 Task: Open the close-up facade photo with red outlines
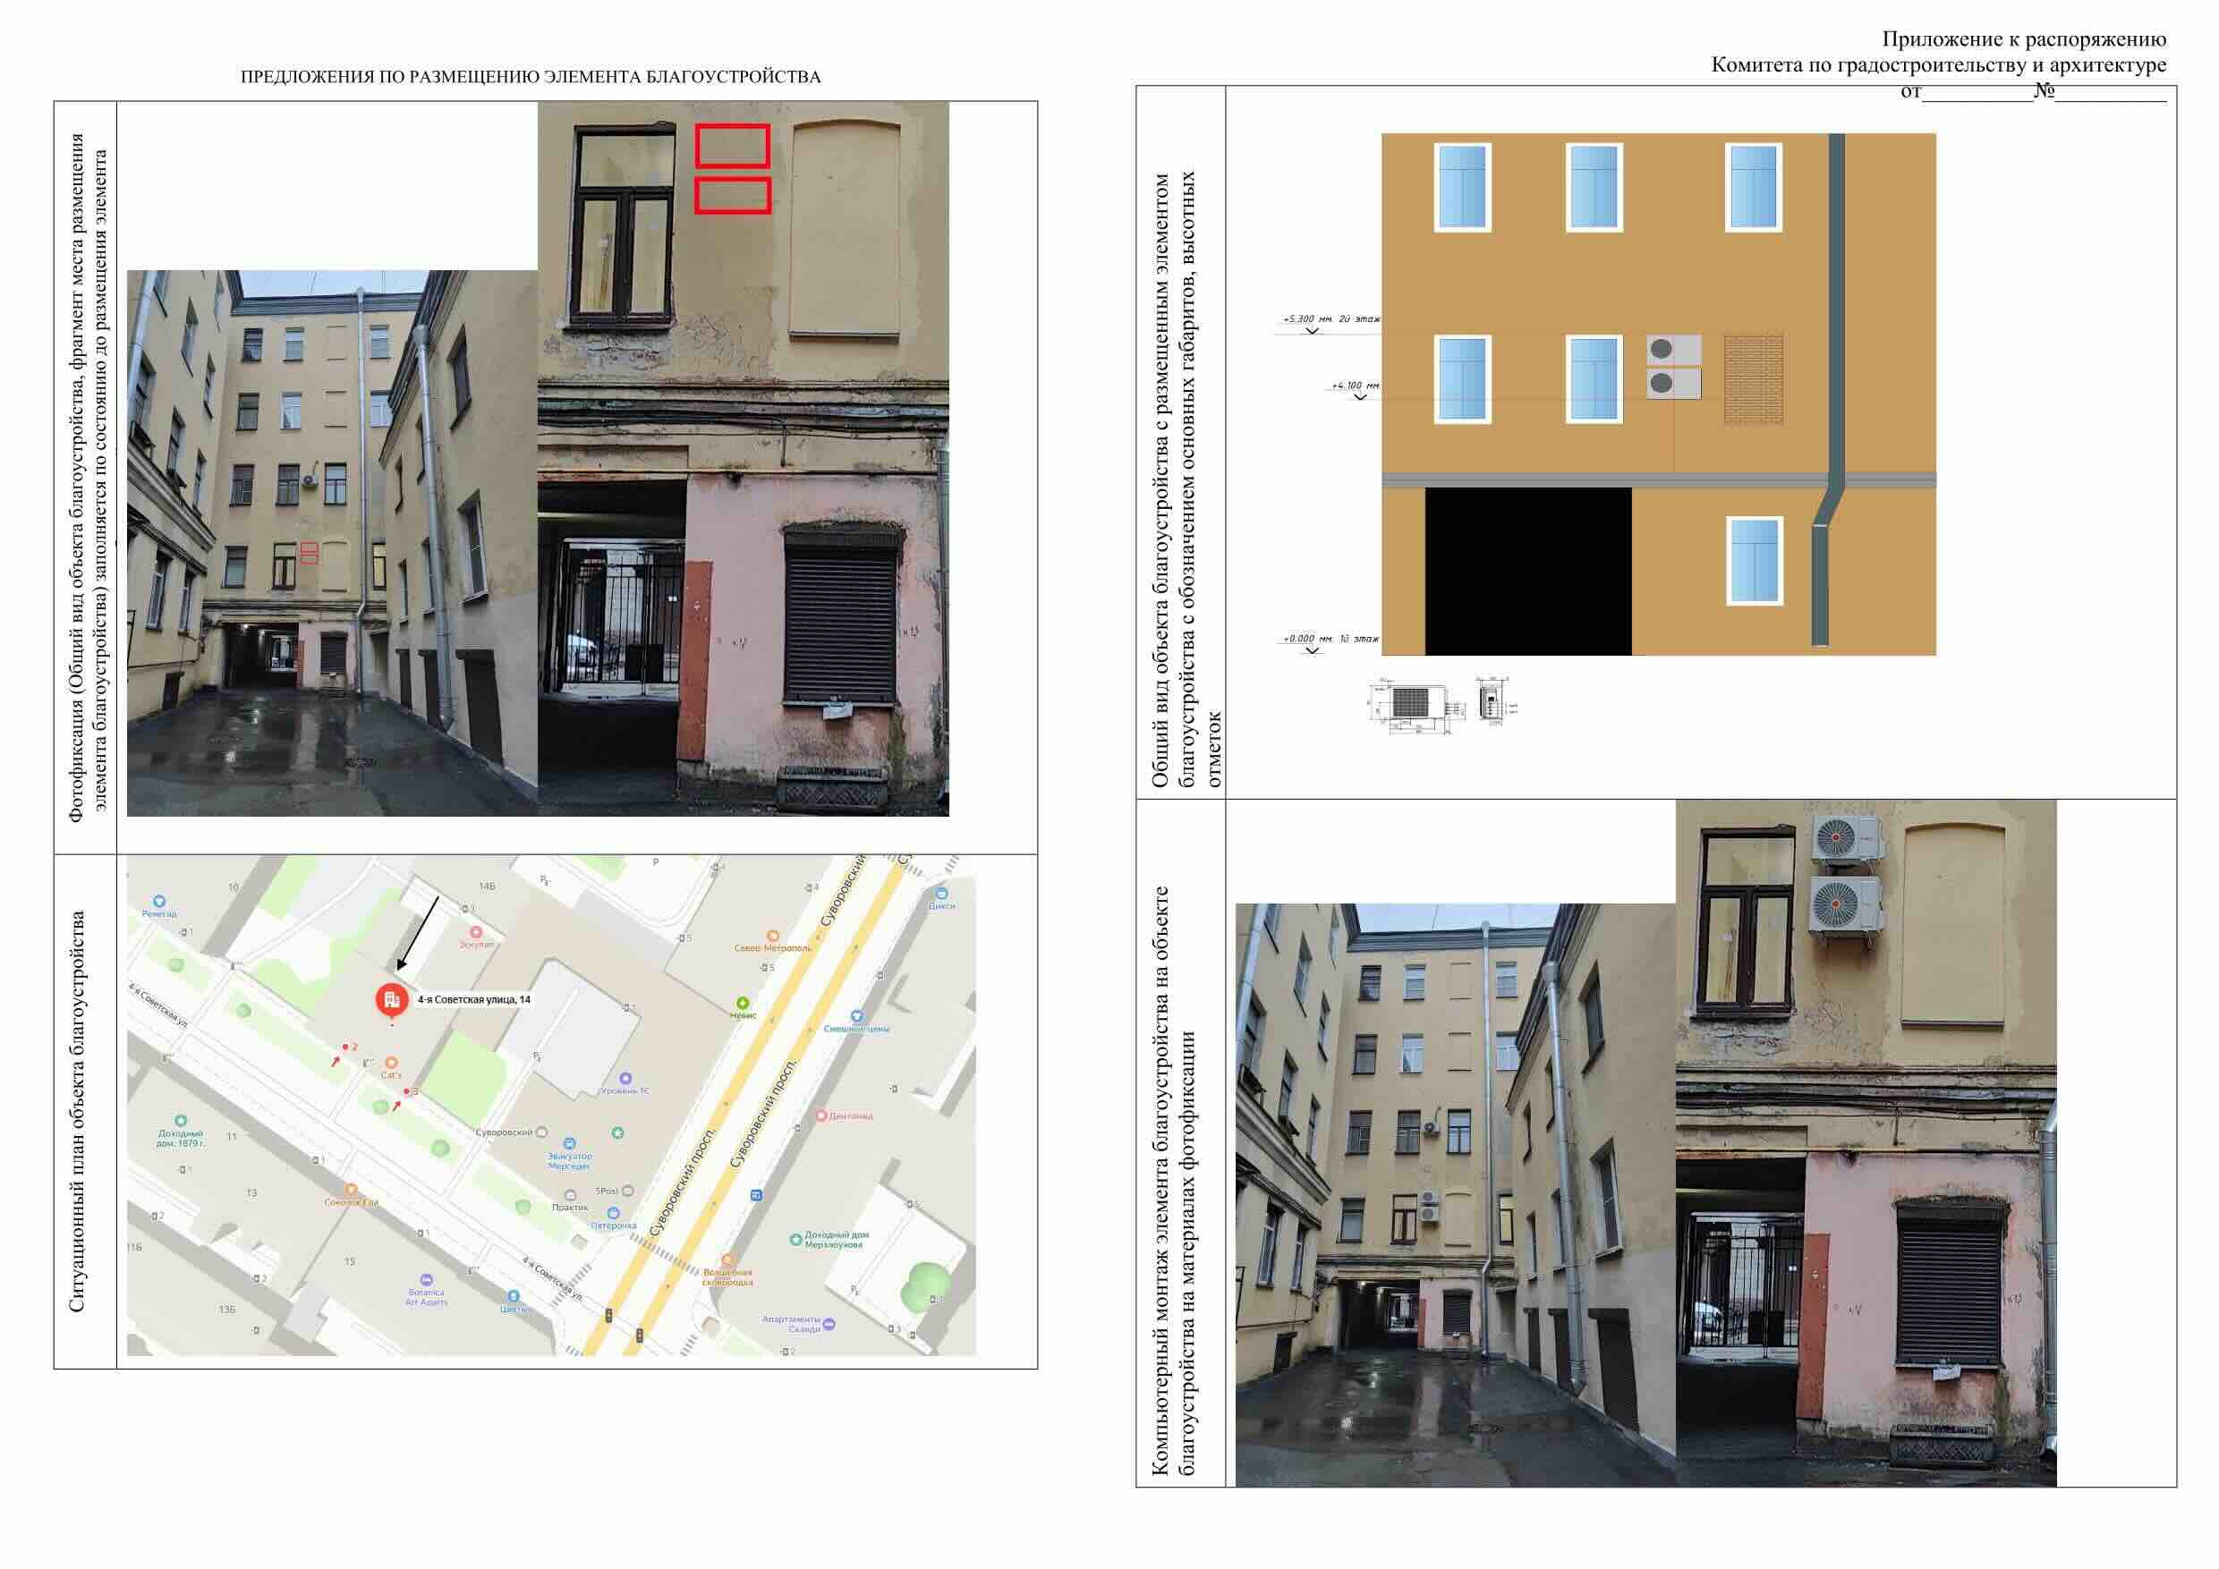(744, 458)
